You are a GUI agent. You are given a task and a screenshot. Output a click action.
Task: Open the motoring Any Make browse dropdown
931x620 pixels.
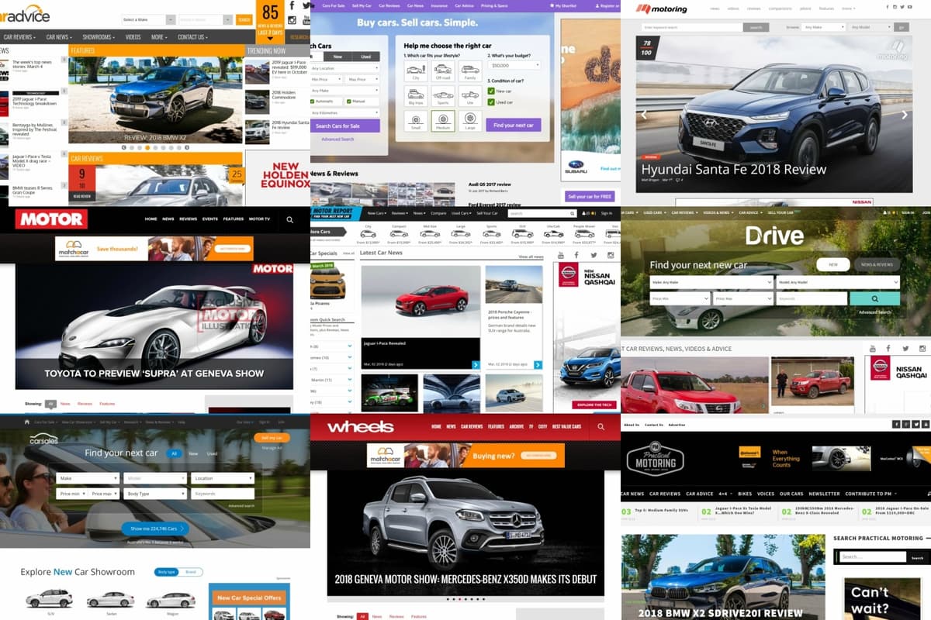coord(823,27)
